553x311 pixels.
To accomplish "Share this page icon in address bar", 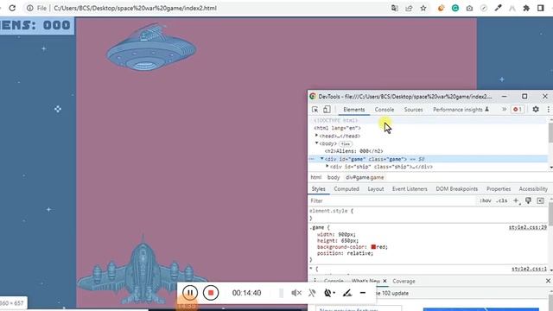I will [409, 8].
